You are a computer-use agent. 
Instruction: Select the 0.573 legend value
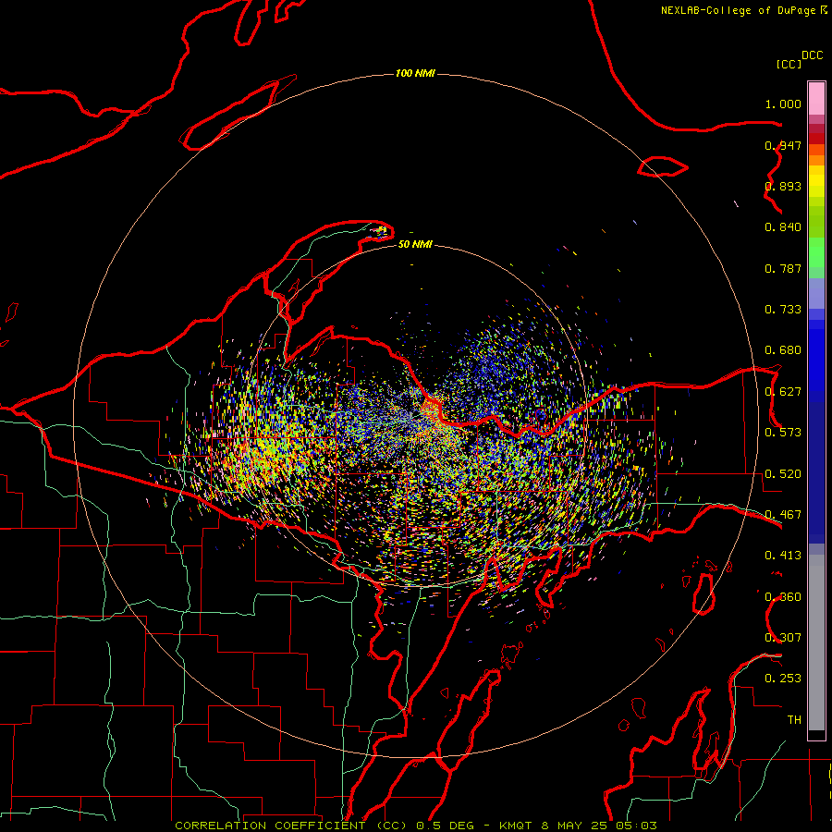(783, 433)
